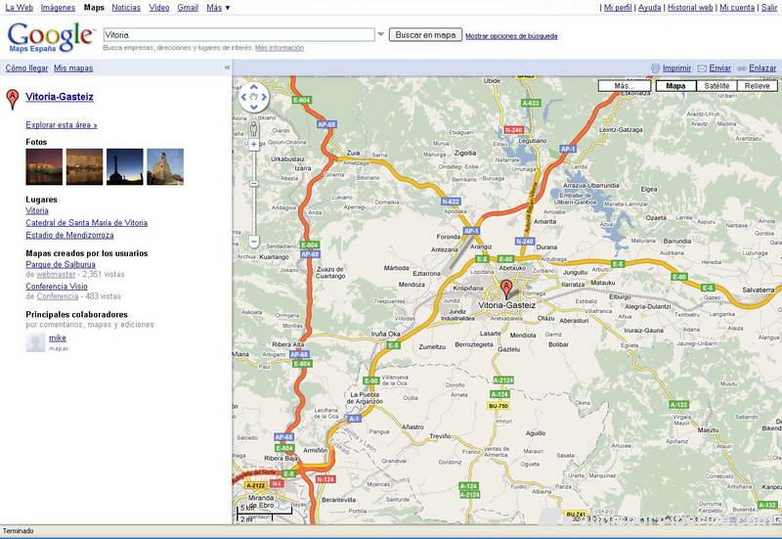Click Explorar esta área link

coord(62,125)
